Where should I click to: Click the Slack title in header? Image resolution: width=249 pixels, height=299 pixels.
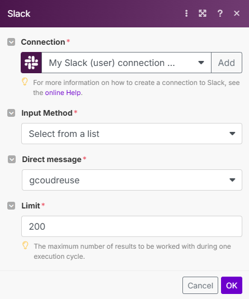(x=18, y=13)
